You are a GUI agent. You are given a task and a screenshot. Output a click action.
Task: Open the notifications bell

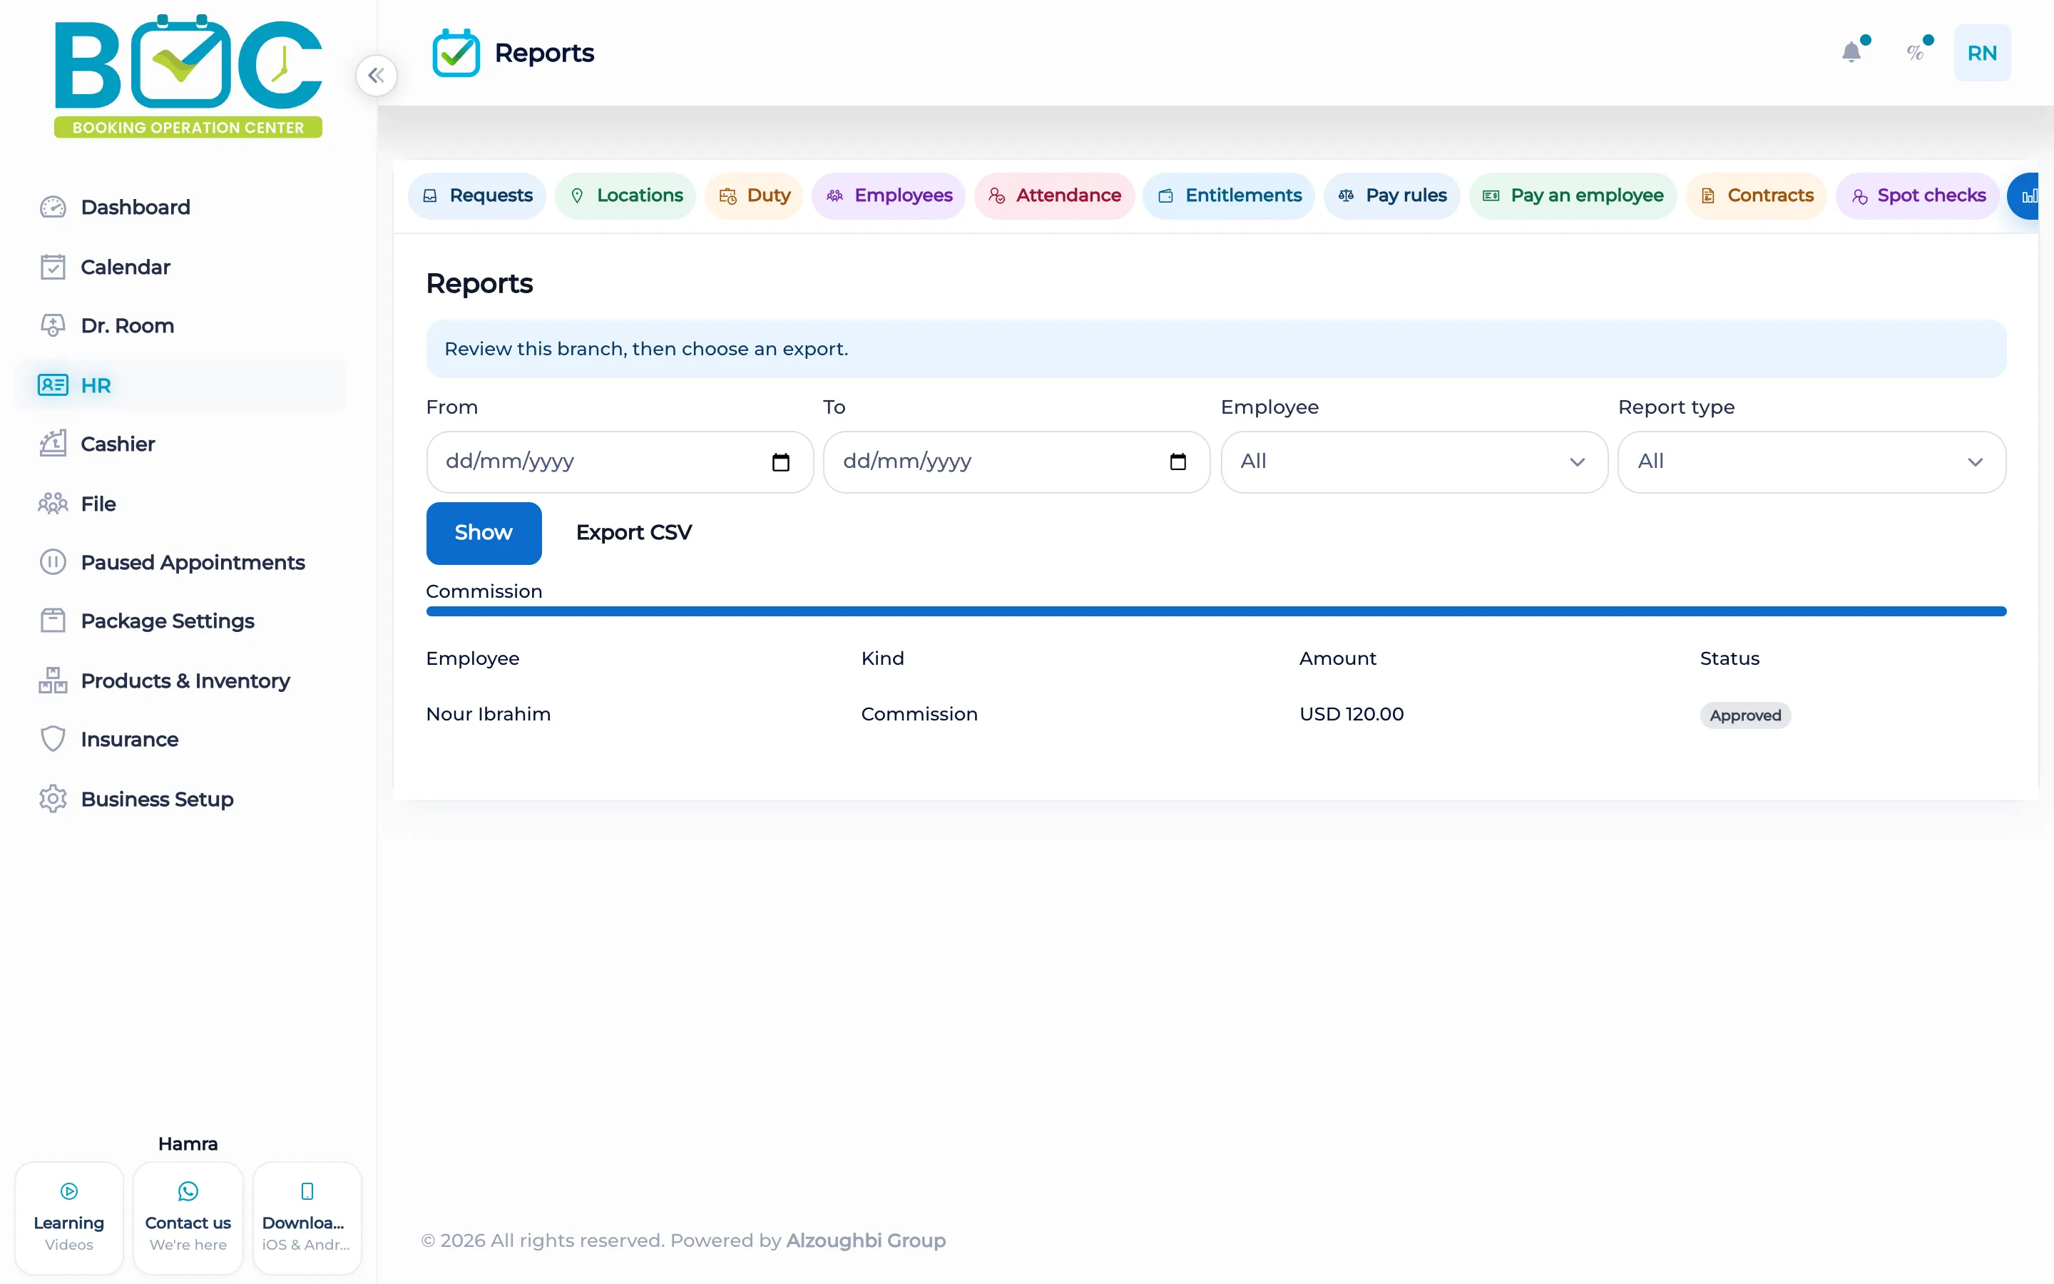click(1851, 53)
